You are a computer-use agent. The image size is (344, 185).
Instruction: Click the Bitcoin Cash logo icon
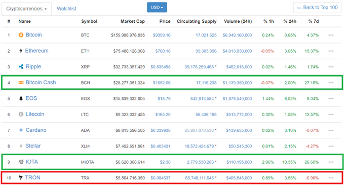point(21,83)
